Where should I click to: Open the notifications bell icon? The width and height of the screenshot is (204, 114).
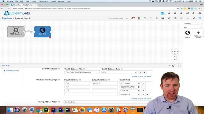181,13
